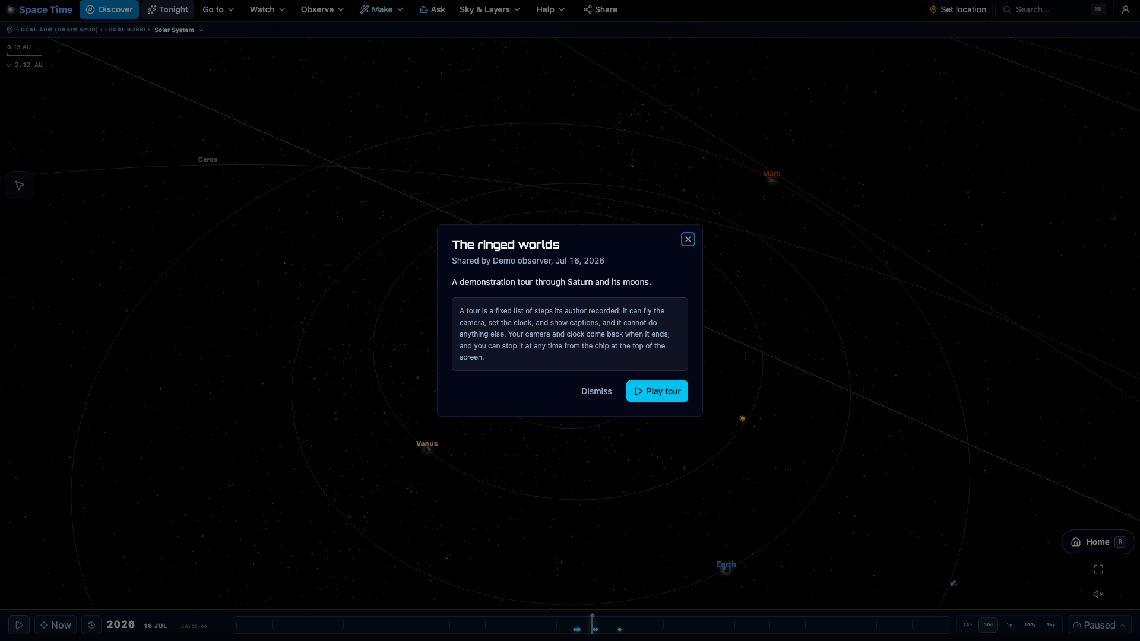Expand the Solar System breadcrumb dropdown
The height and width of the screenshot is (641, 1140).
tap(179, 30)
